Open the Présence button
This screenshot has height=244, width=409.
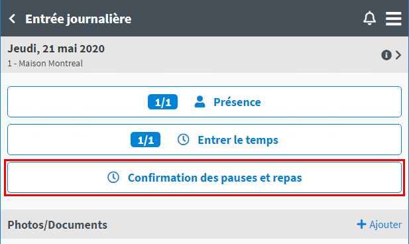[x=204, y=101]
